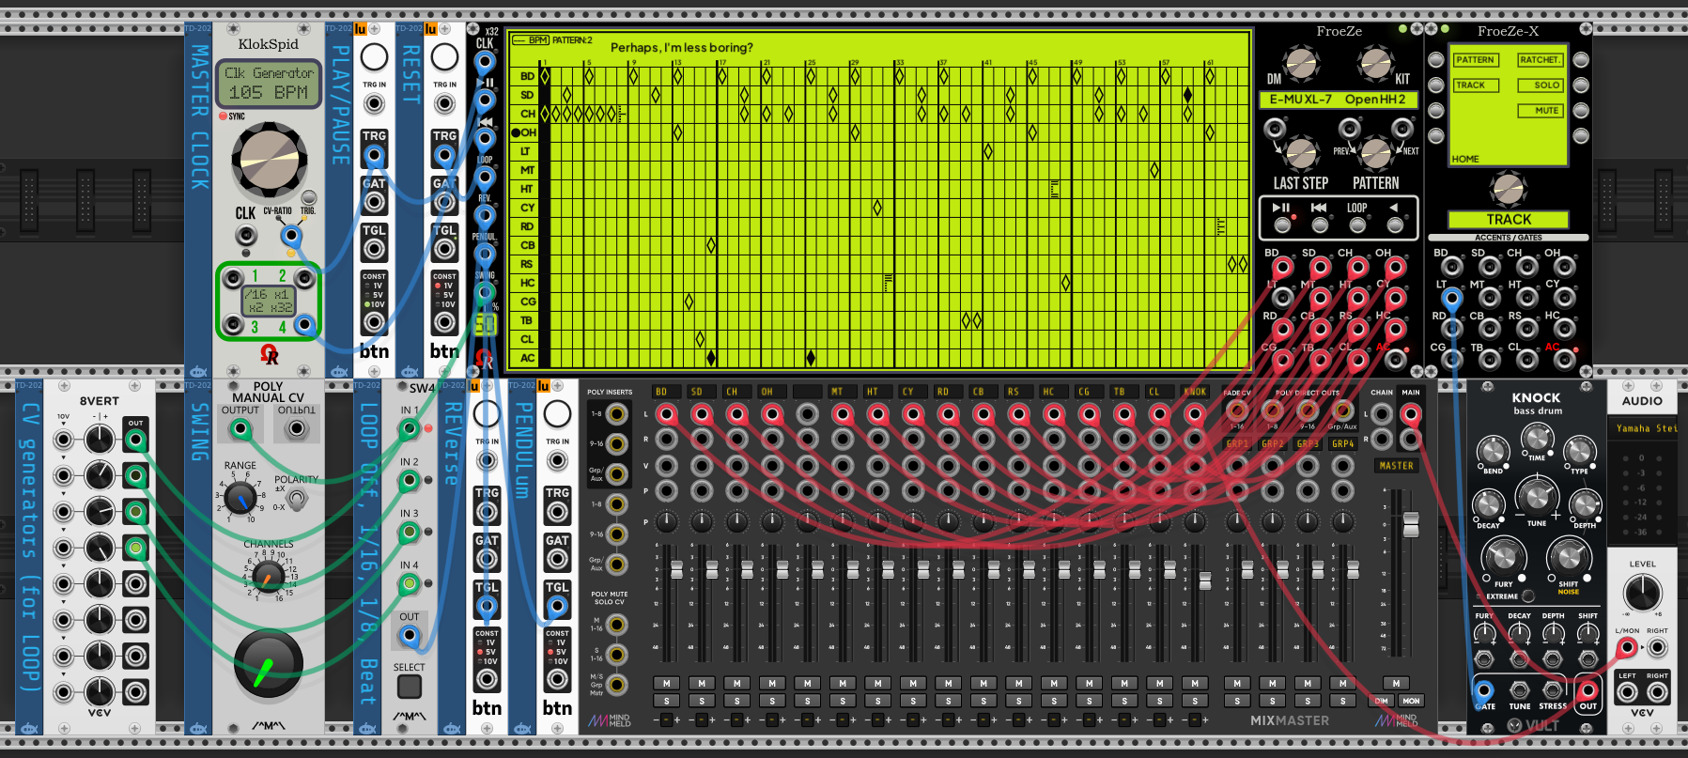Click the LEVEL knob on AUDIO module
This screenshot has height=758, width=1688.
click(x=1642, y=593)
